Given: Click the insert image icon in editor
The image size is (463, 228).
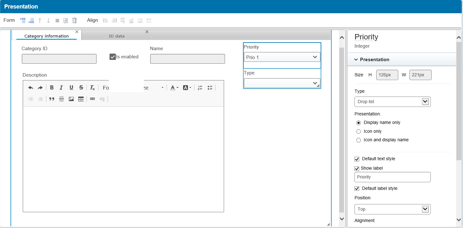Looking at the screenshot, I should coord(71,99).
